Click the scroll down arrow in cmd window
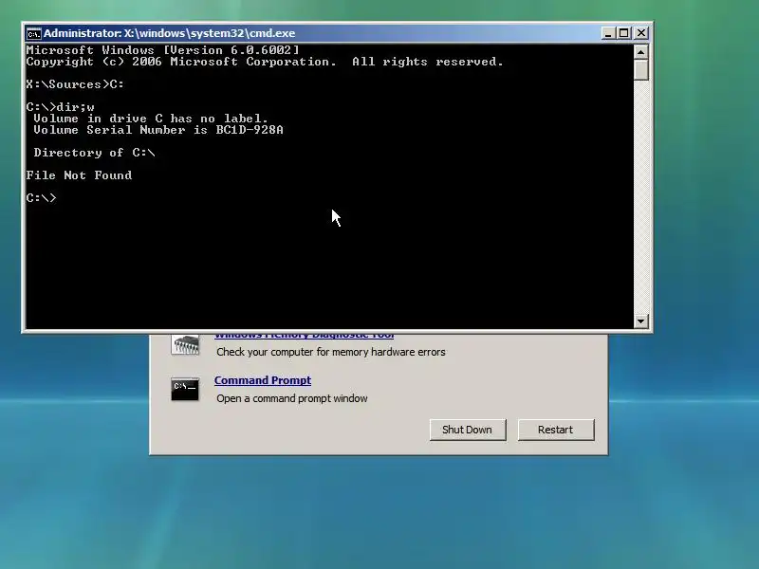Image resolution: width=759 pixels, height=569 pixels. [x=641, y=321]
